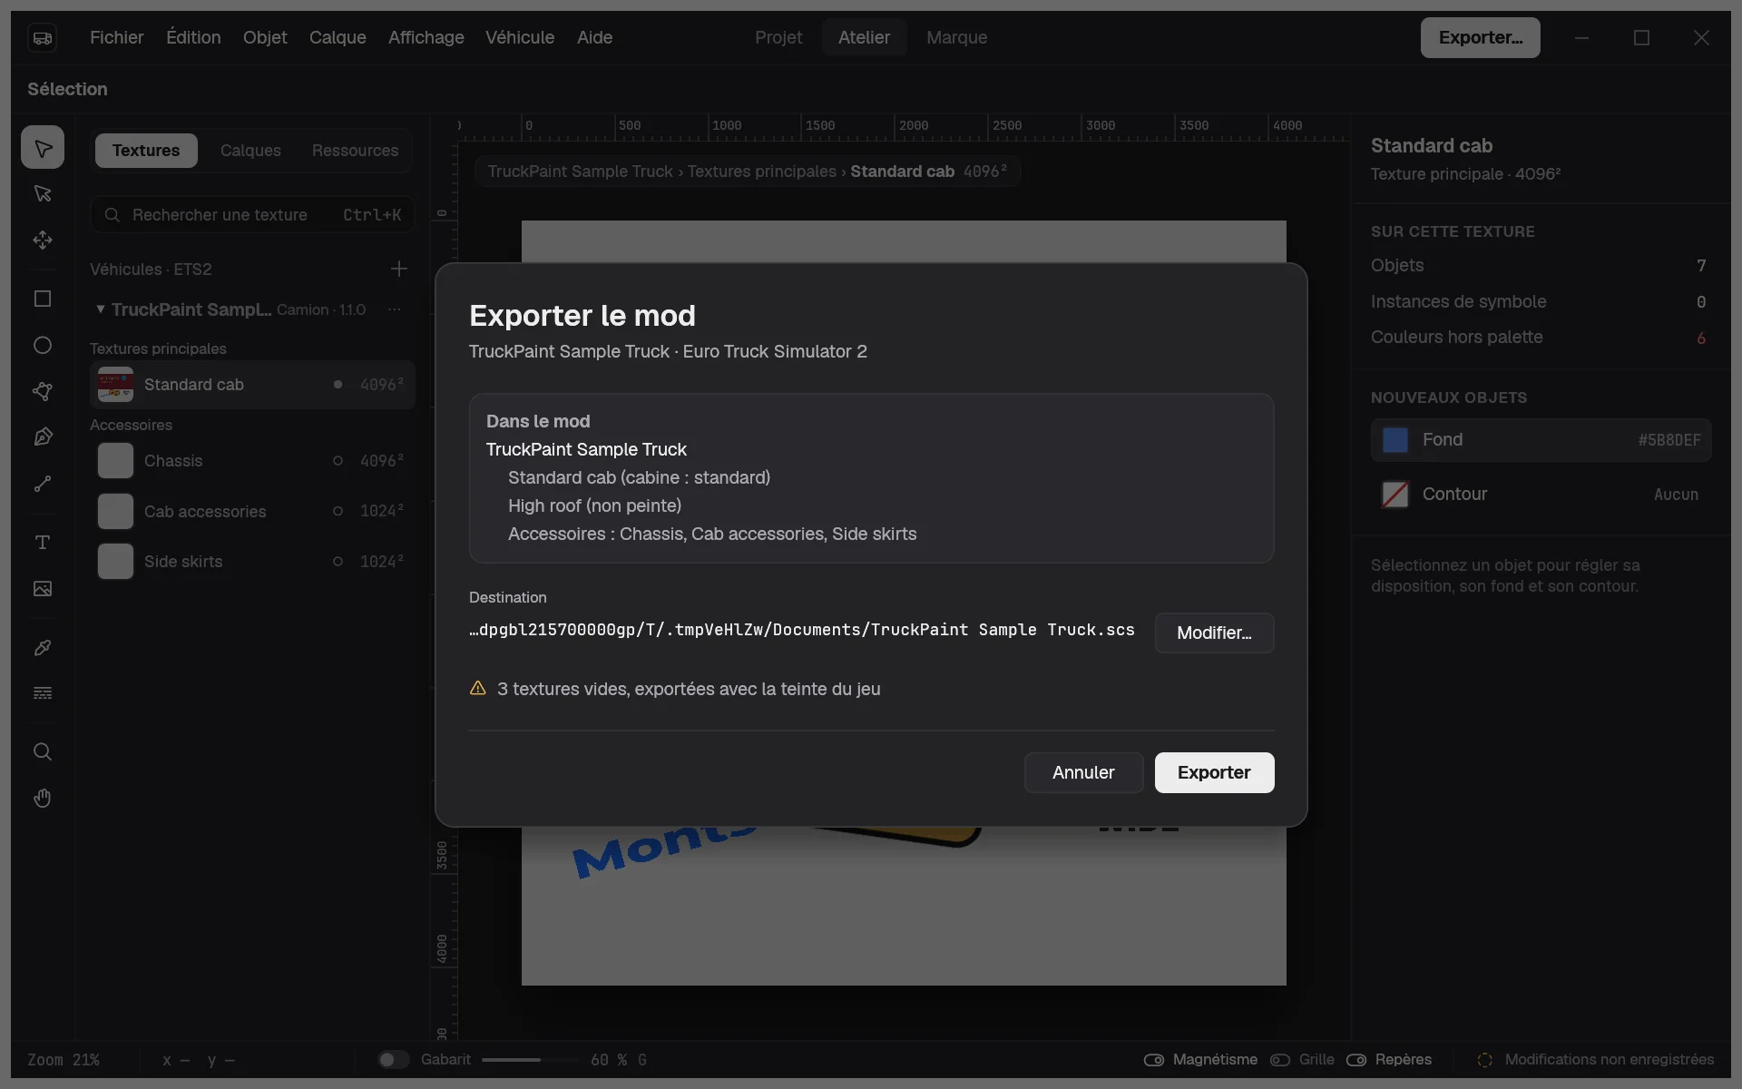Adjust the Gabarit opacity slider
Image resolution: width=1742 pixels, height=1089 pixels.
click(x=530, y=1060)
